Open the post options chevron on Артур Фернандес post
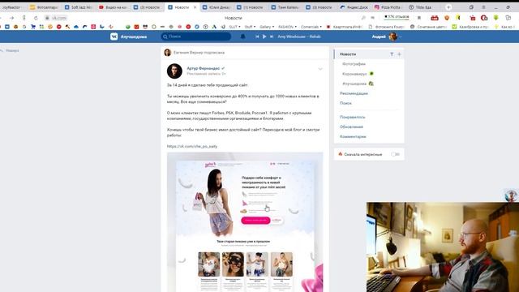This screenshot has height=292, width=519. point(320,69)
